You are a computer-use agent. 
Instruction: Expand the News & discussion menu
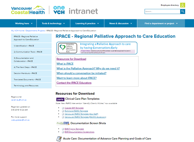pos(121,23)
